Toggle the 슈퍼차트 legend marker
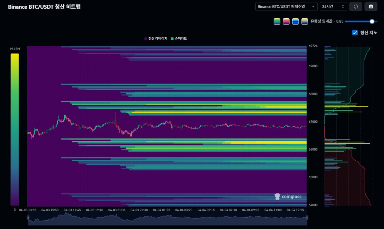 point(172,39)
